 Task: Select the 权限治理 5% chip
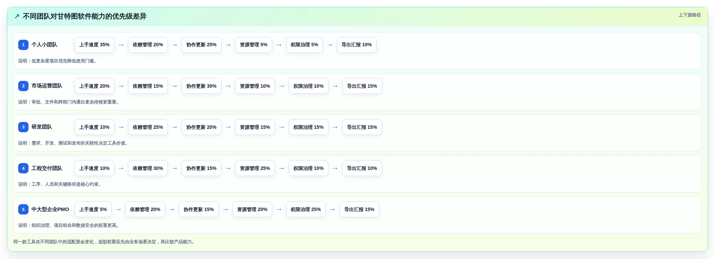pos(304,45)
